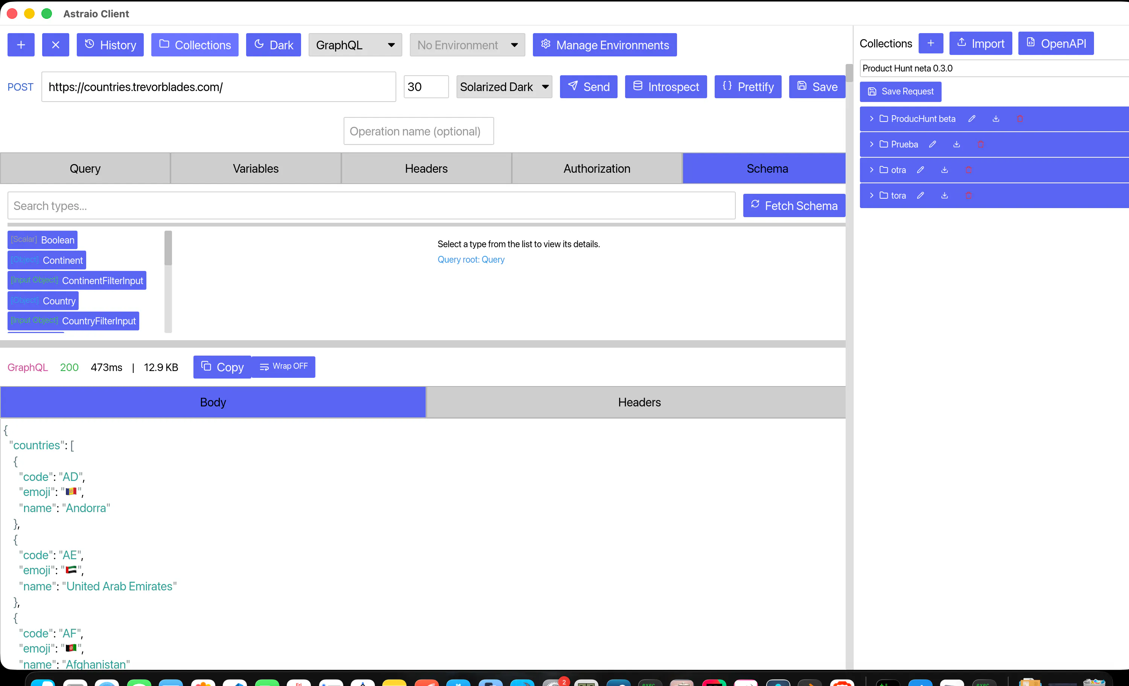Open the Authorization tab
The height and width of the screenshot is (686, 1129).
pos(596,169)
